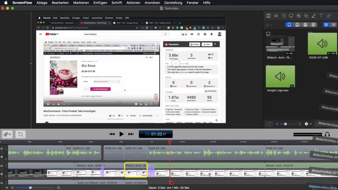Image resolution: width=338 pixels, height=190 pixels.
Task: Play the timeline video
Action: (x=121, y=134)
